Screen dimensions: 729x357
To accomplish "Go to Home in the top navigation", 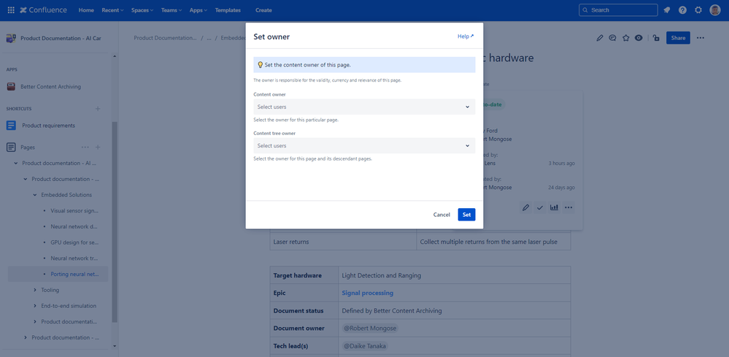I will click(x=86, y=10).
